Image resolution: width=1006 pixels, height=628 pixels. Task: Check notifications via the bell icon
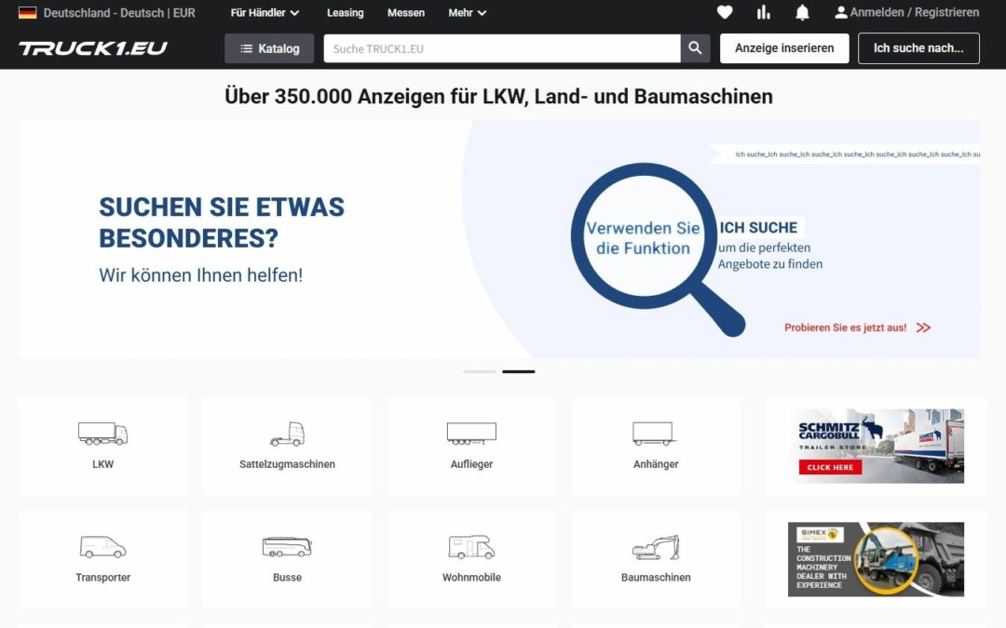tap(802, 12)
